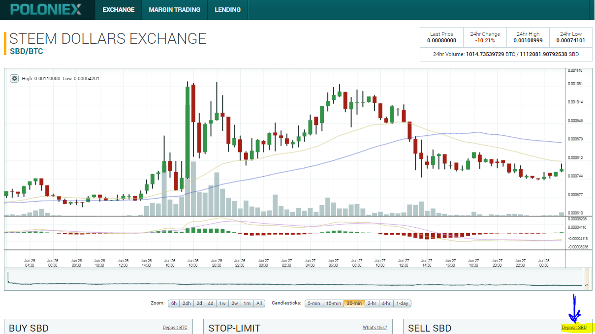Viewport: 595px width, 334px height.
Task: Open the Lending tab
Action: (x=228, y=10)
